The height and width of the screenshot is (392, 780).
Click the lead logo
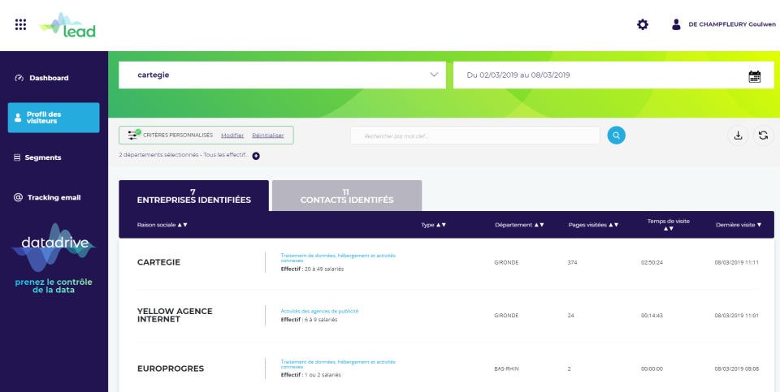[x=67, y=25]
